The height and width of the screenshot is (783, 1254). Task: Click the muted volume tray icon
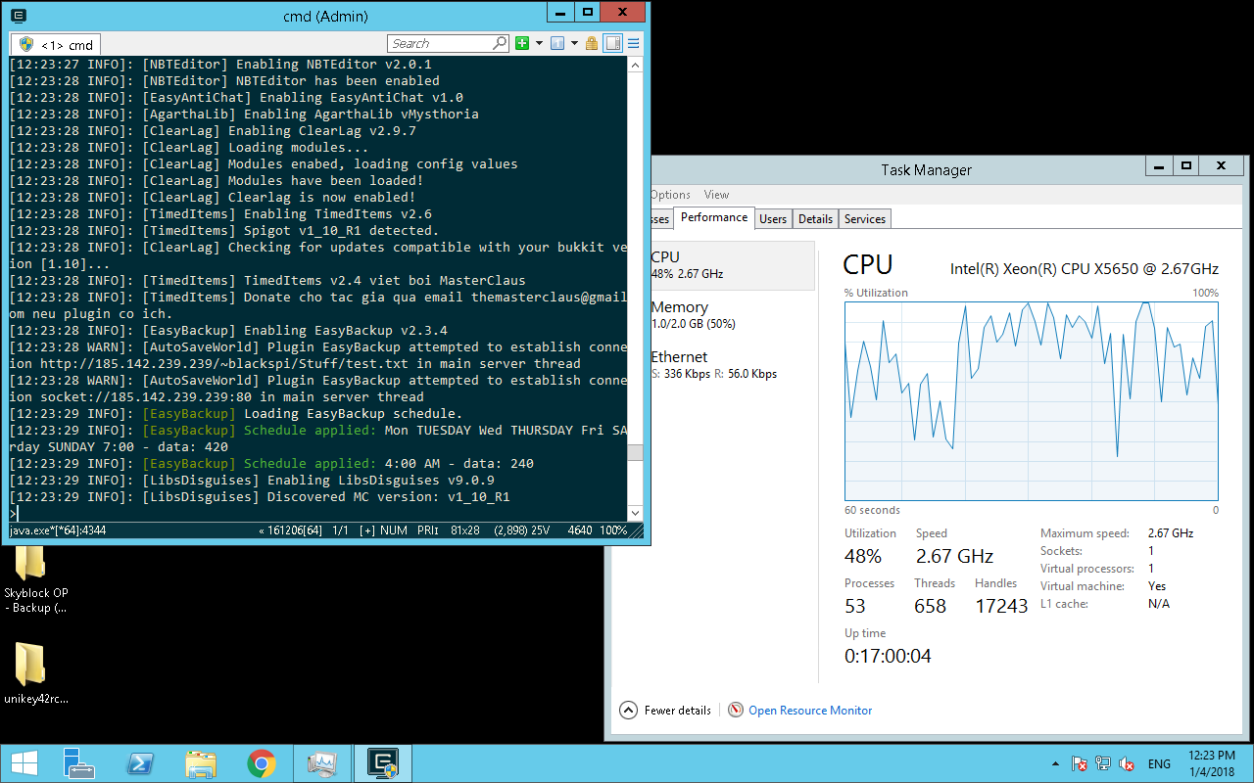(x=1128, y=763)
